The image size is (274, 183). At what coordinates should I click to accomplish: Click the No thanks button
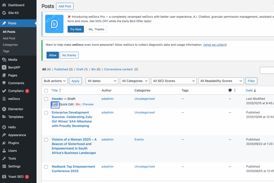[69, 55]
